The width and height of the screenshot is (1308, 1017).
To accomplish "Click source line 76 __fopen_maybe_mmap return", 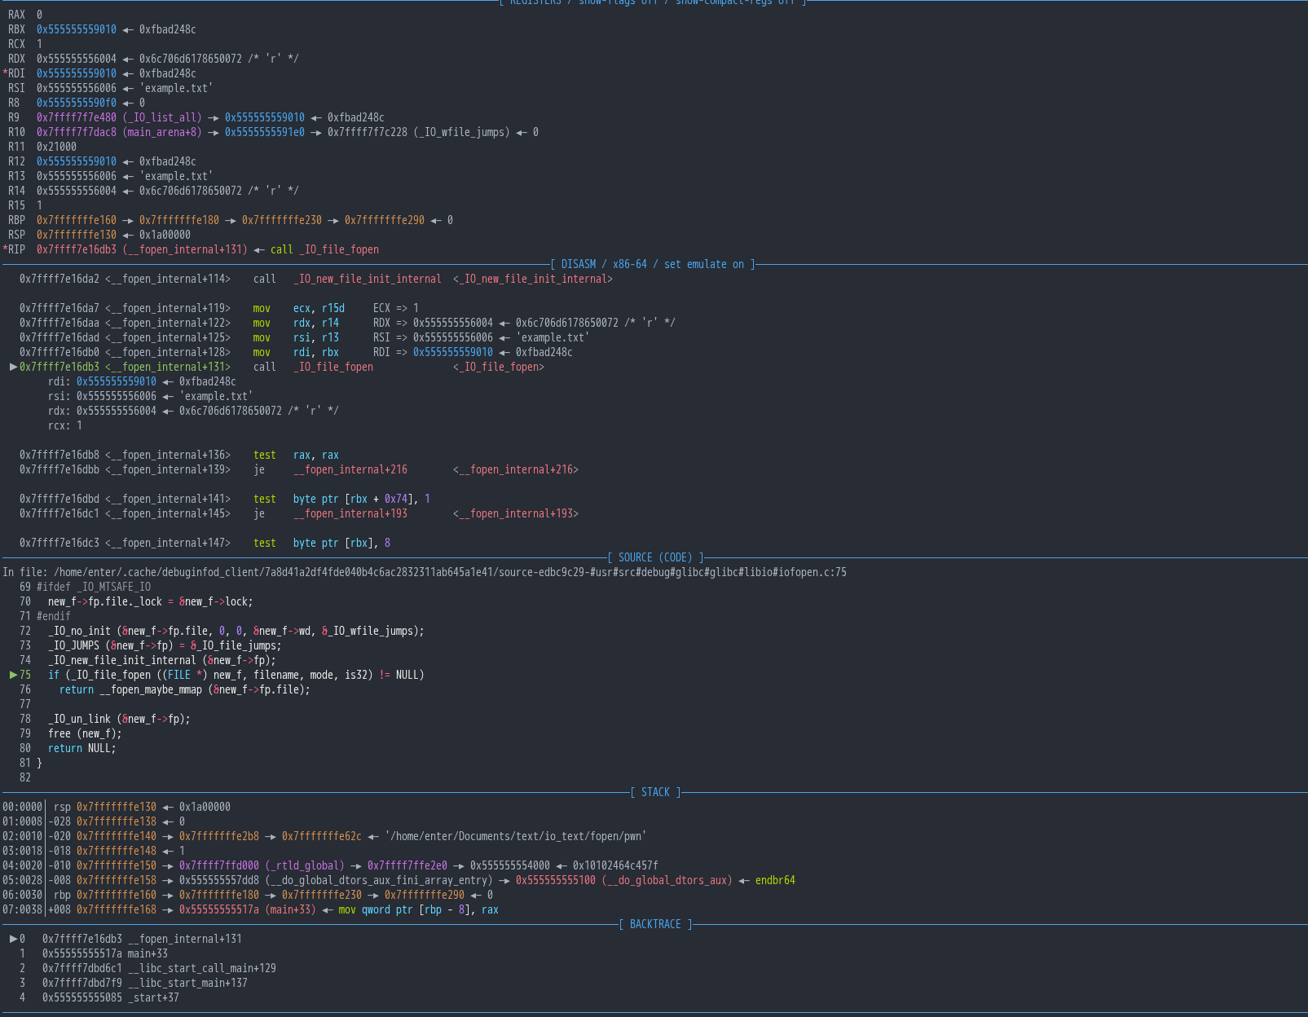I will 165,689.
